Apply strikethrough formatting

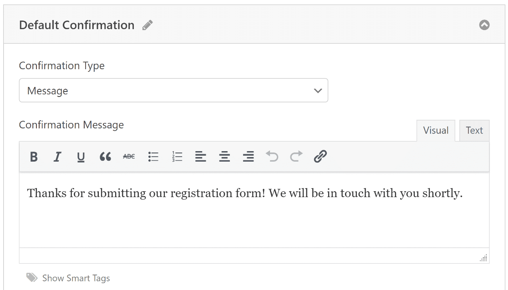click(x=129, y=157)
